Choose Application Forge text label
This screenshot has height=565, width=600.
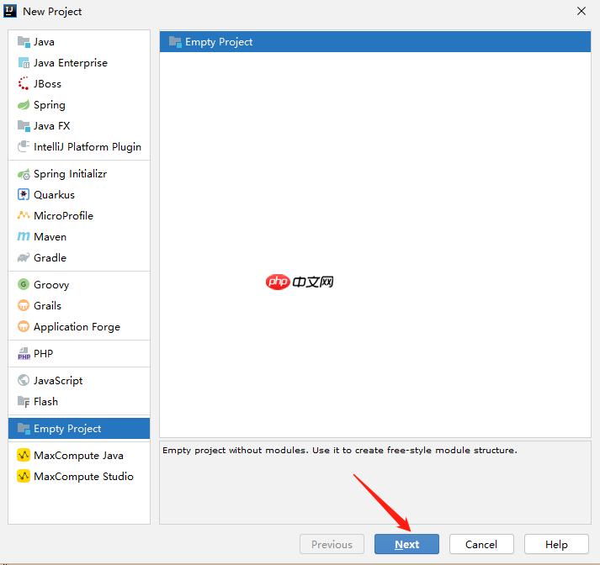point(77,327)
